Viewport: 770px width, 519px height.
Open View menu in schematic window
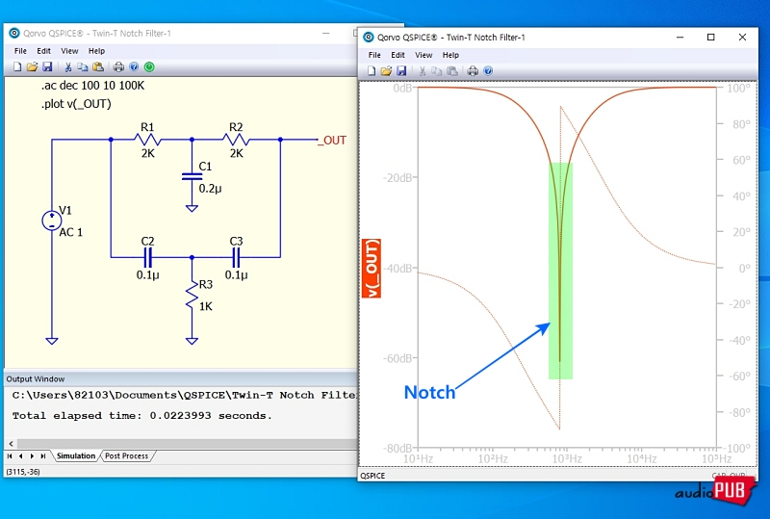tap(69, 51)
